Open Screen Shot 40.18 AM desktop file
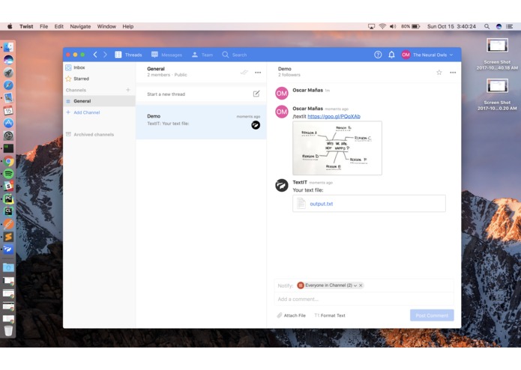The image size is (521, 370). coord(497,55)
